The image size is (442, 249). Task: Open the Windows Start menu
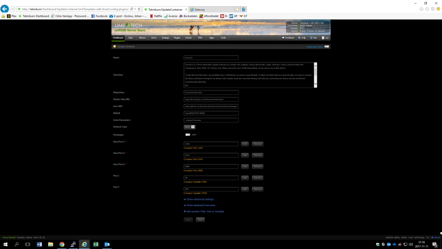5,245
